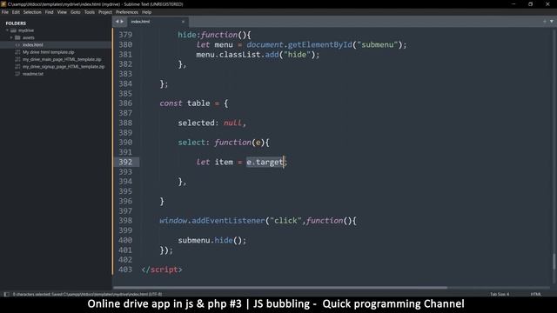Open the Project menu
This screenshot has width=557, height=313.
click(x=105, y=12)
